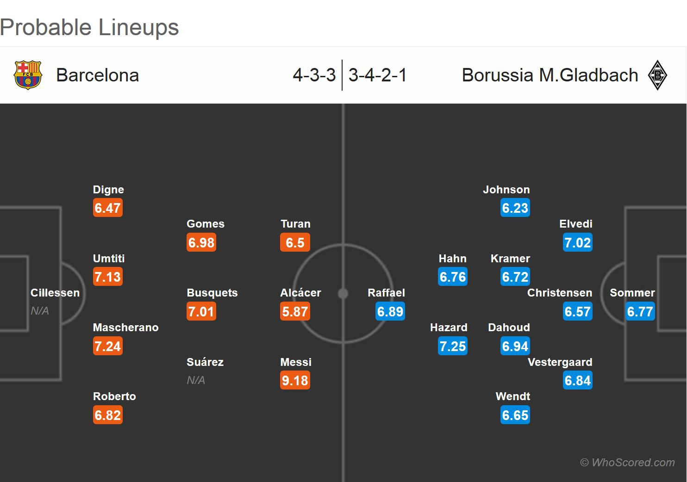This screenshot has width=687, height=482.
Task: Click Hazard's 7.25 rating badge
Action: coord(453,346)
